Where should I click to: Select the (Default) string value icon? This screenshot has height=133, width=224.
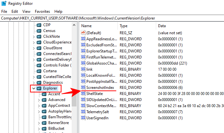83,33
